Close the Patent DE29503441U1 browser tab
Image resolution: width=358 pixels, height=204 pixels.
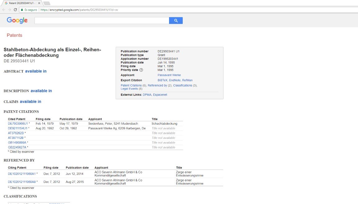(x=39, y=3)
